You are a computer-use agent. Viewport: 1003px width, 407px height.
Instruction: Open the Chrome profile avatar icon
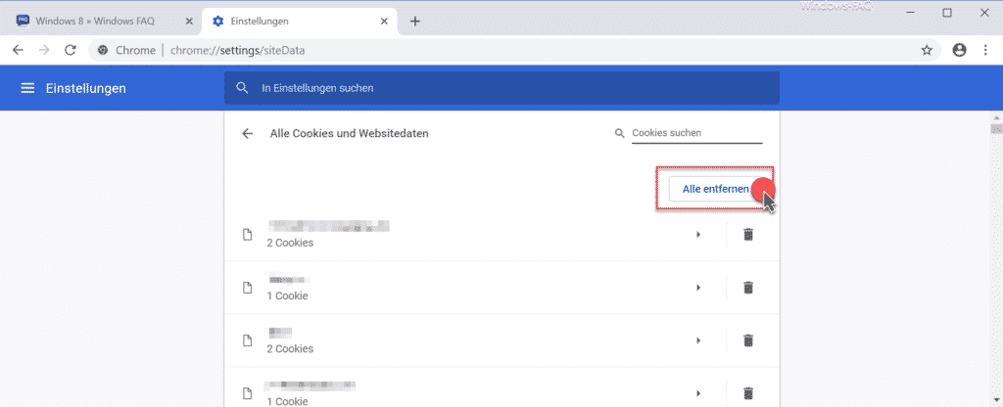pos(959,51)
